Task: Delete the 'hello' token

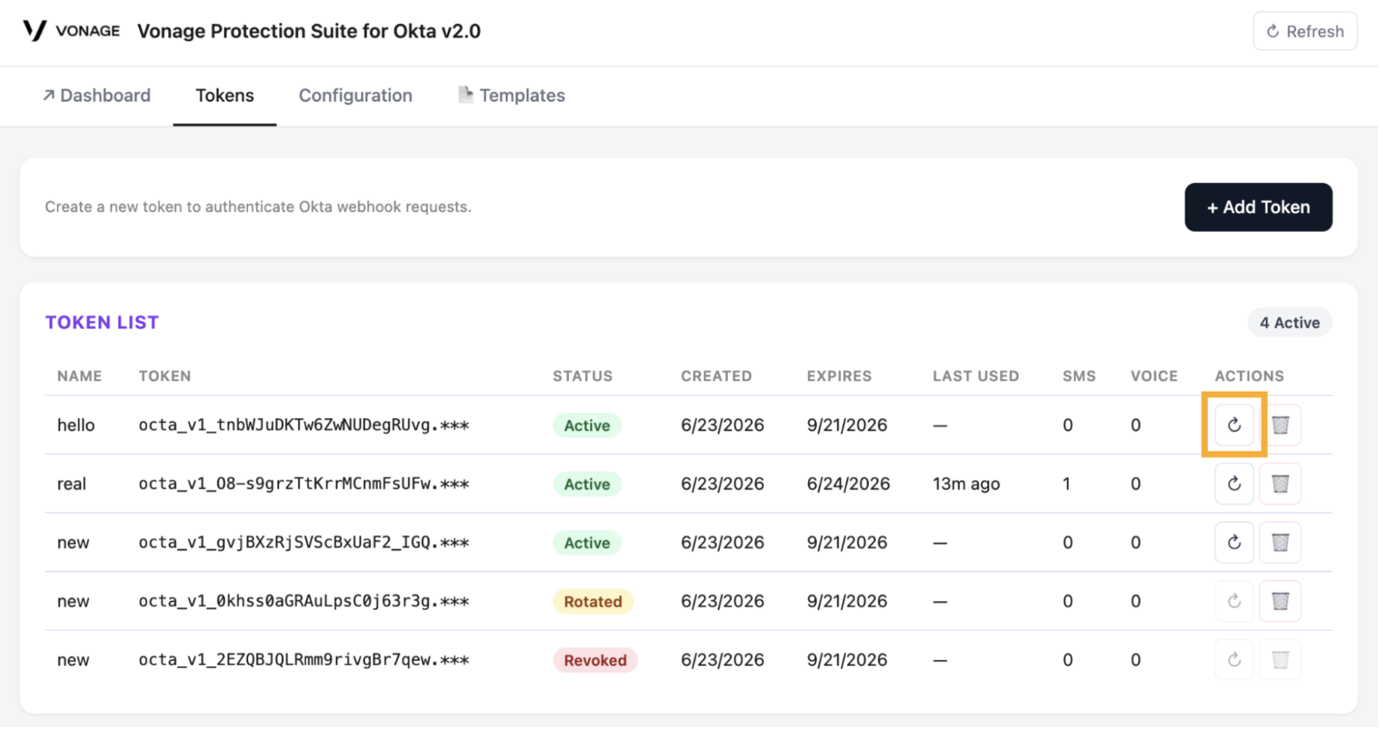Action: [1280, 425]
